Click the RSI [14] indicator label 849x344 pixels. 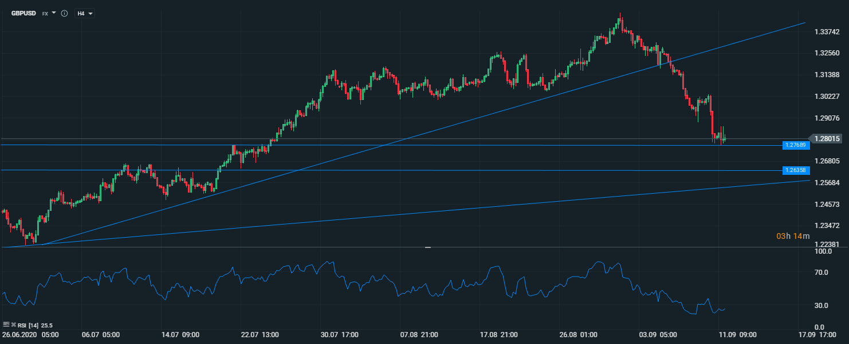(29, 325)
